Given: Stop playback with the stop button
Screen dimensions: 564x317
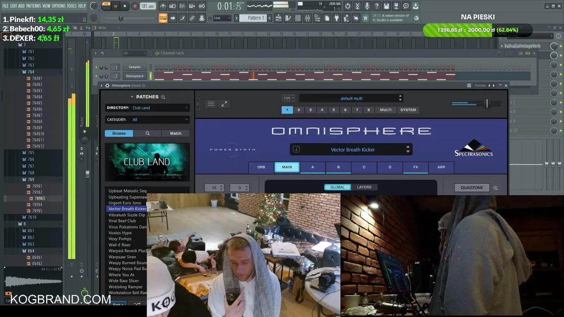Looking at the screenshot, I should coord(125,6).
